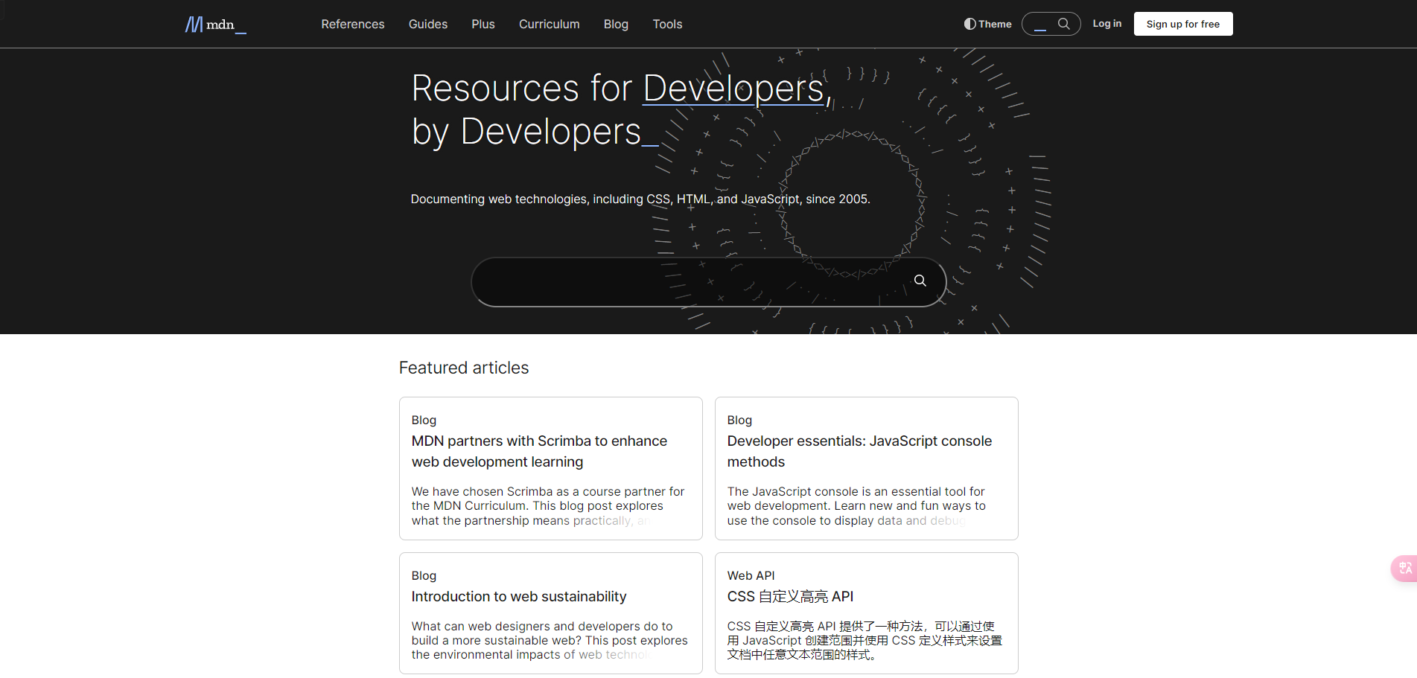Click text 'Documenting web technologies, including CSS'

click(x=541, y=199)
